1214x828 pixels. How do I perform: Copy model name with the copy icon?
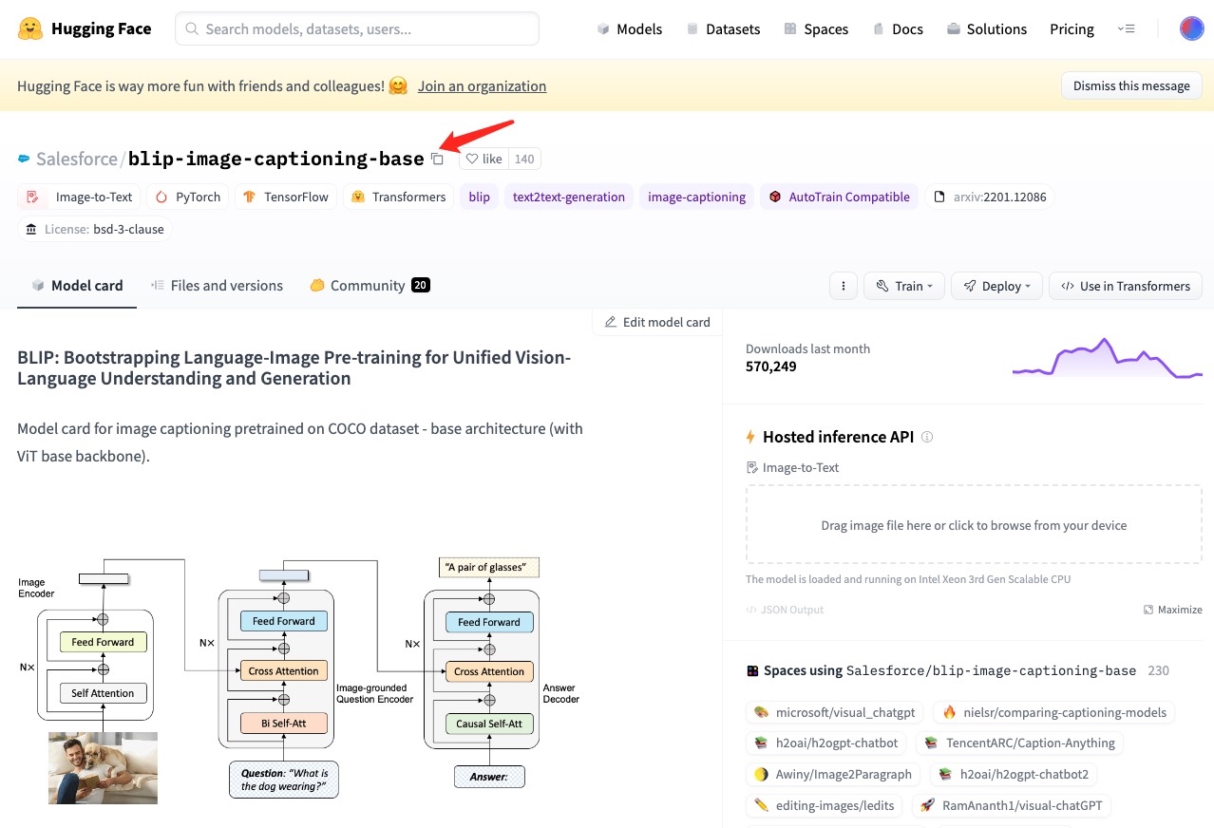[x=437, y=159]
